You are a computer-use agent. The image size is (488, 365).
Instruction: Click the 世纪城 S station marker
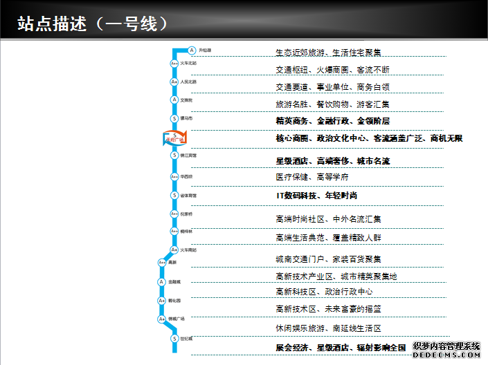(174, 339)
